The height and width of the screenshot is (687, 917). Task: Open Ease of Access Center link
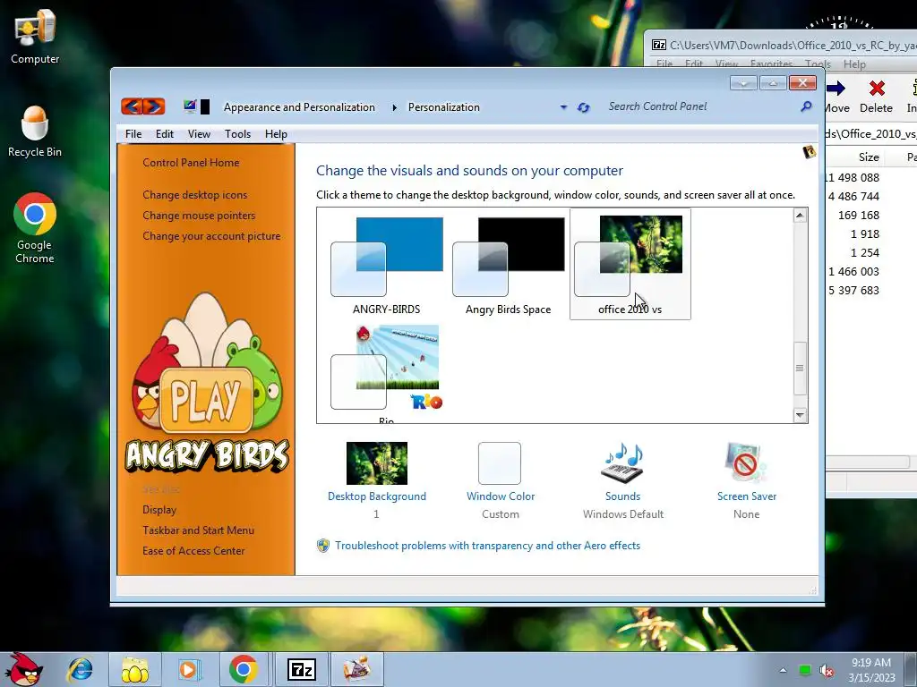tap(193, 551)
